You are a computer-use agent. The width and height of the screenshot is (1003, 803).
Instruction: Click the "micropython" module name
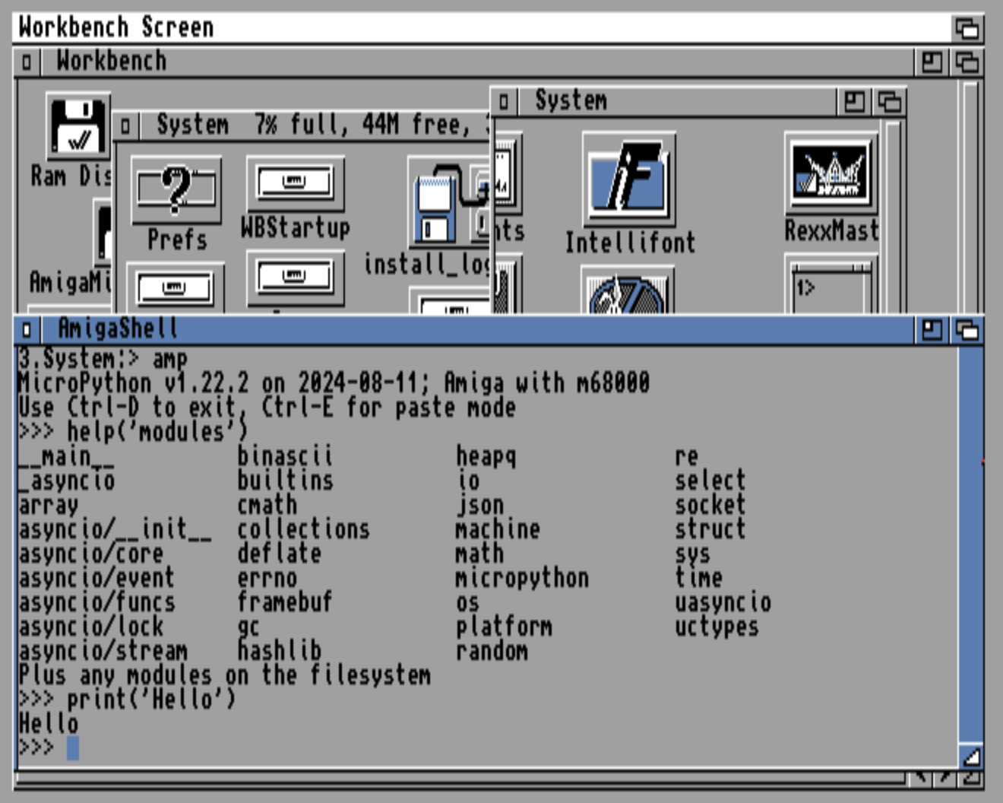(x=523, y=578)
